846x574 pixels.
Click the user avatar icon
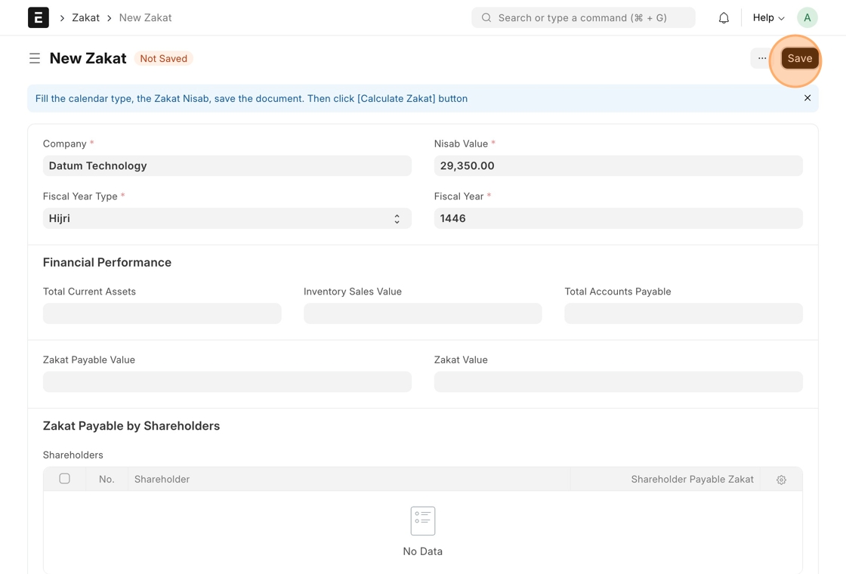pos(807,17)
